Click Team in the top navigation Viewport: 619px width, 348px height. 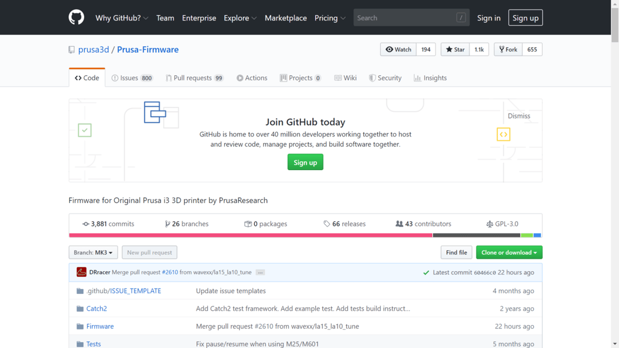pyautogui.click(x=165, y=18)
